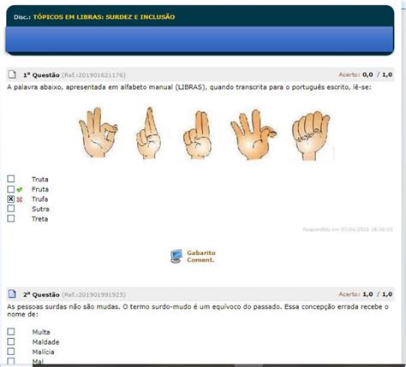
Task: Click the green checkmark beside Fruta
Action: (20, 189)
